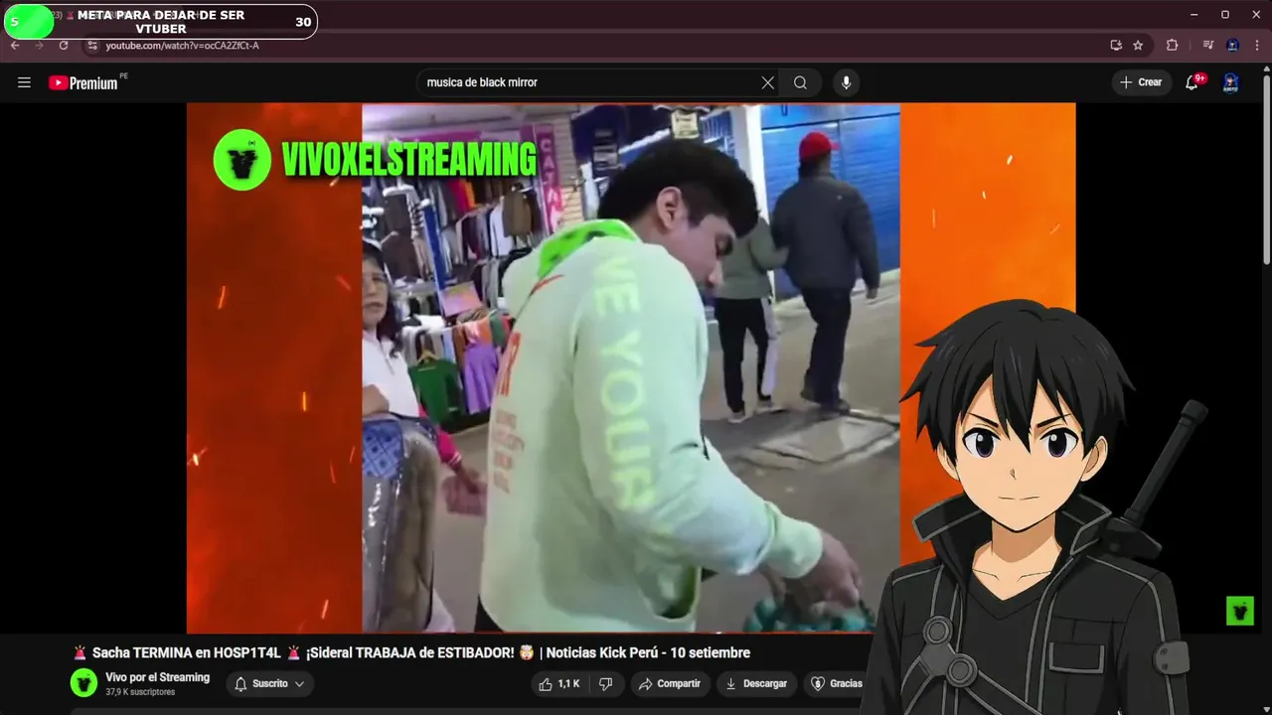Viewport: 1272px width, 715px height.
Task: Like the video with thumbs up
Action: [557, 683]
